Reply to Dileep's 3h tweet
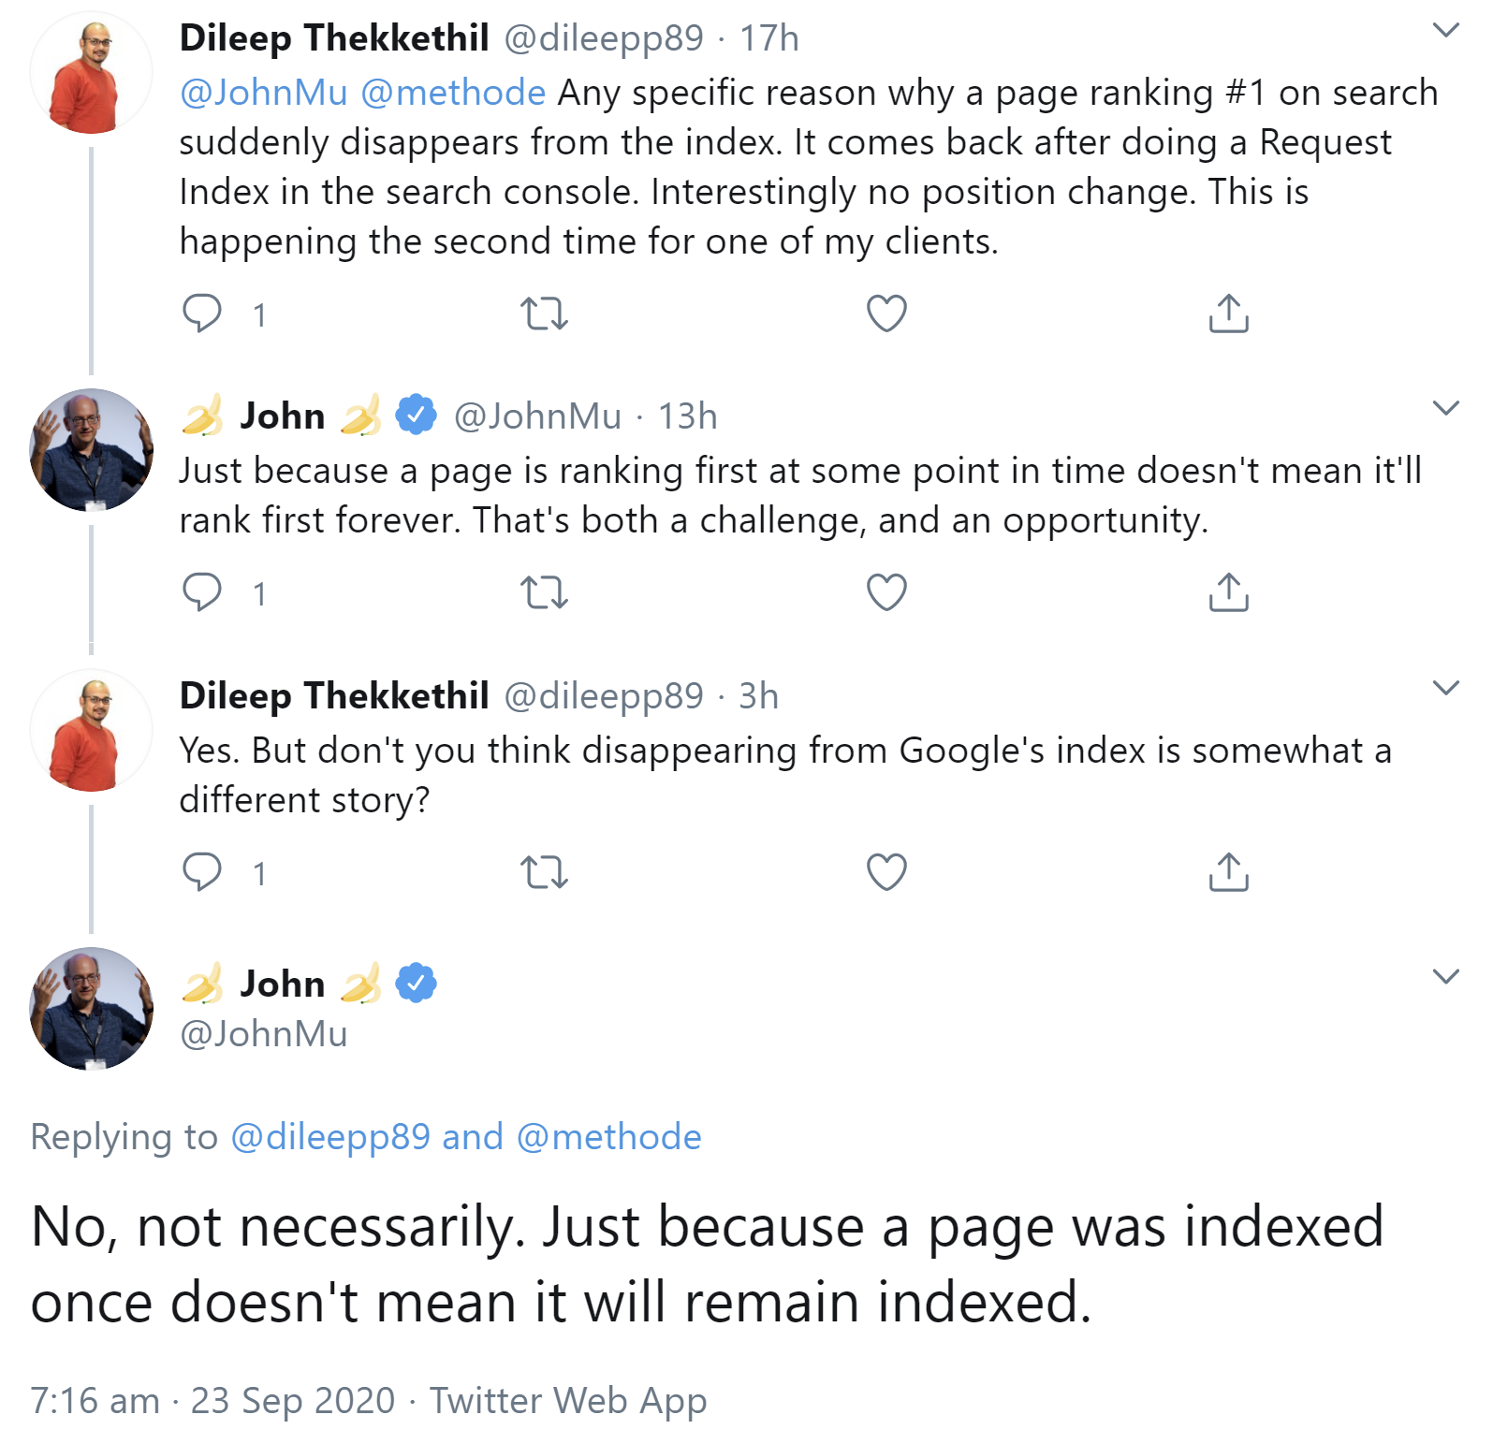The height and width of the screenshot is (1444, 1493). point(201,872)
